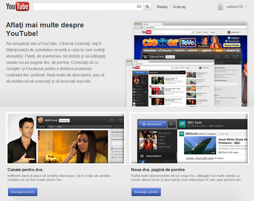
Task: Click View channel link in BBC Earth preview
Action: click(x=216, y=126)
